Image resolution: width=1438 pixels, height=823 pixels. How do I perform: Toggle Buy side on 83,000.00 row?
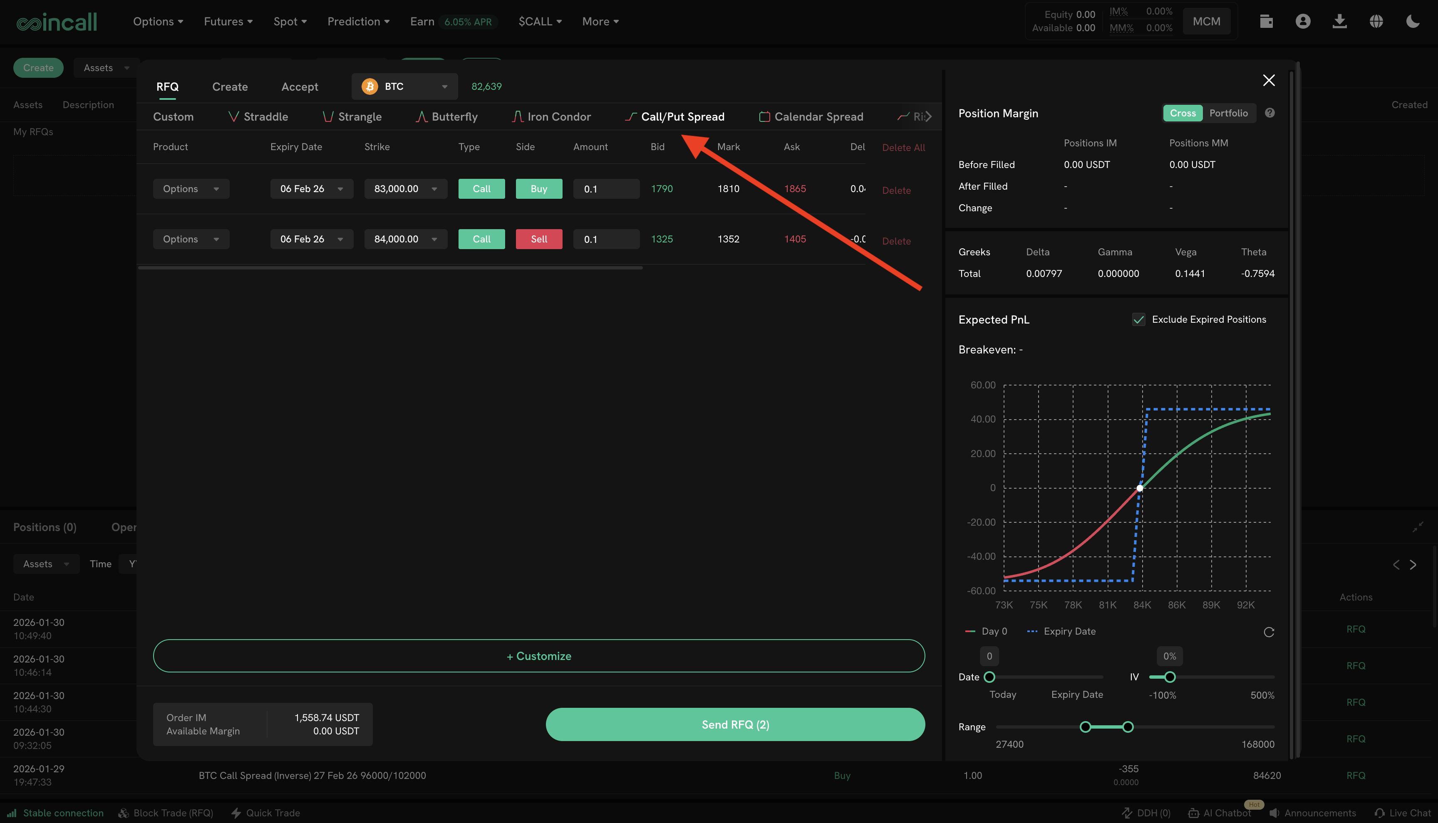coord(539,189)
